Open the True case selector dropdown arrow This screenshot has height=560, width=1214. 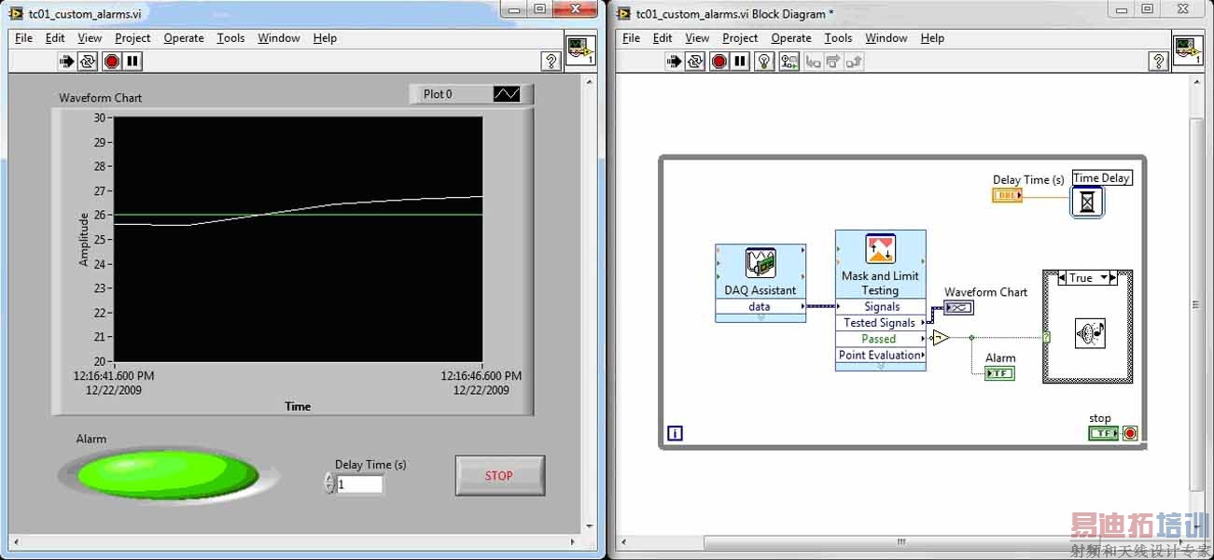click(1106, 278)
